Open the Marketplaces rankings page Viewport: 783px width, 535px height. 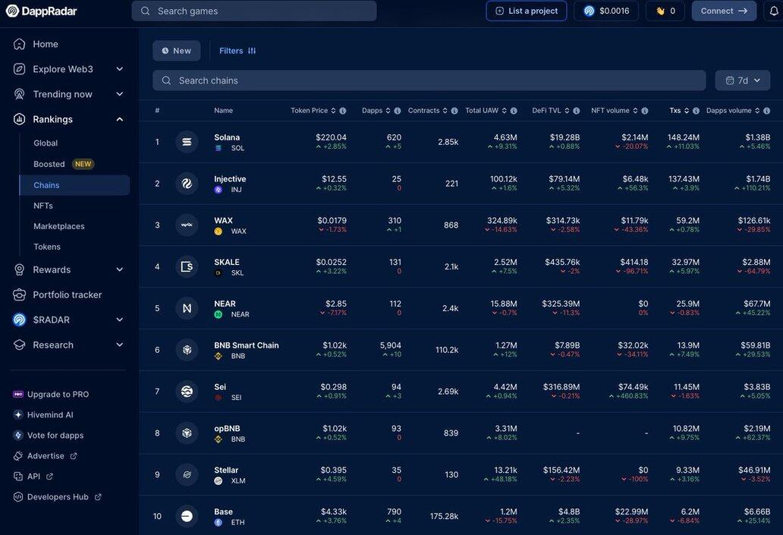point(59,226)
